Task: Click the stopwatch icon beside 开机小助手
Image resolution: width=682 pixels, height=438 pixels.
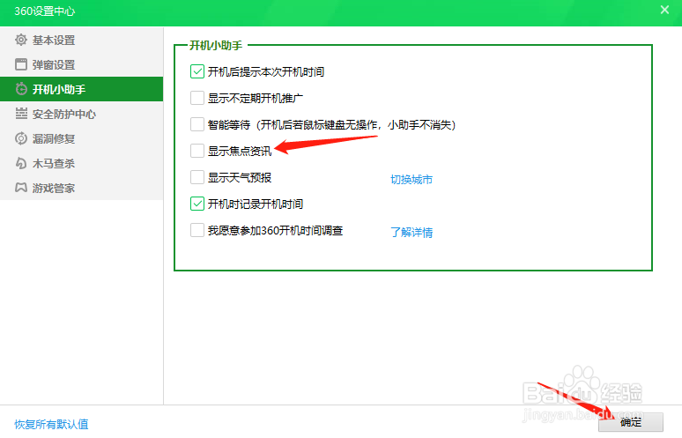Action: [x=21, y=89]
